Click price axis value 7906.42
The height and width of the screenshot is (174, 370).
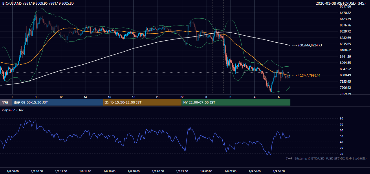click(345, 88)
